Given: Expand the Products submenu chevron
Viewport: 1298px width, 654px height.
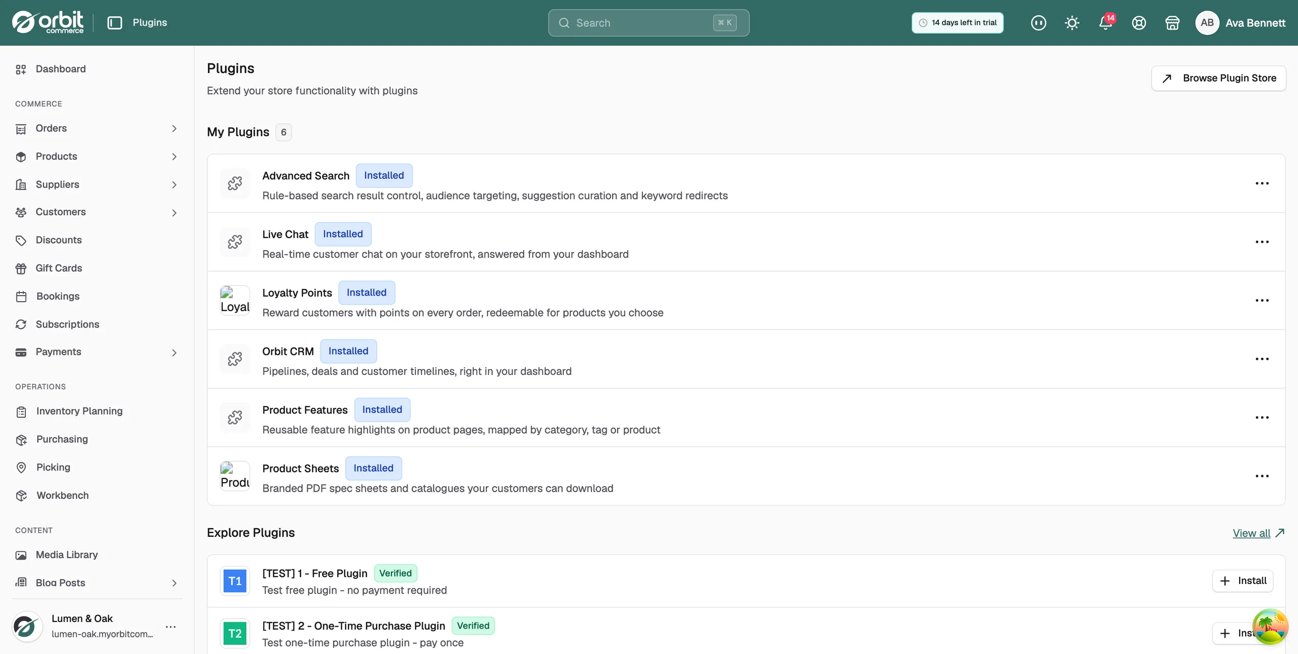Looking at the screenshot, I should click(x=174, y=157).
